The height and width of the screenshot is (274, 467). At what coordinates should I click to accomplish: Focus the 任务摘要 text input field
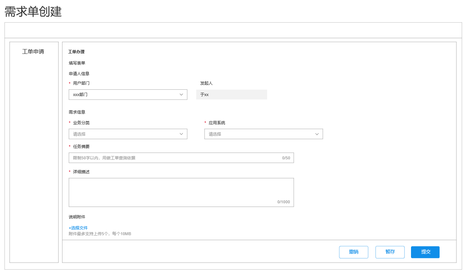(x=172, y=158)
